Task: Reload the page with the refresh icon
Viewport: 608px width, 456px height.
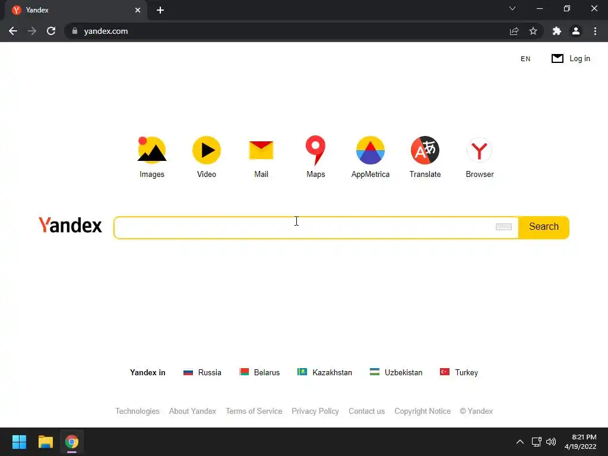Action: point(51,31)
